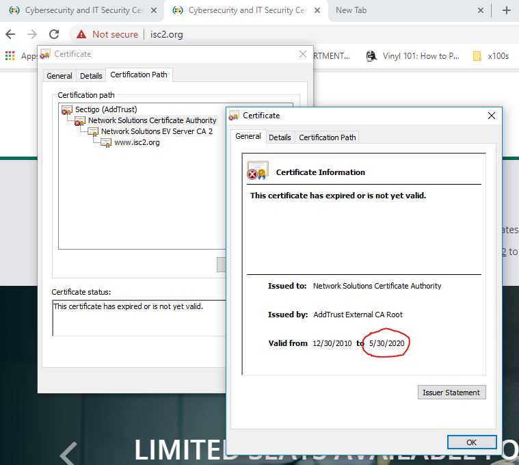Viewport: 519px width, 465px height.
Task: Select Network Solutions Certificate Authority node
Action: click(x=152, y=120)
